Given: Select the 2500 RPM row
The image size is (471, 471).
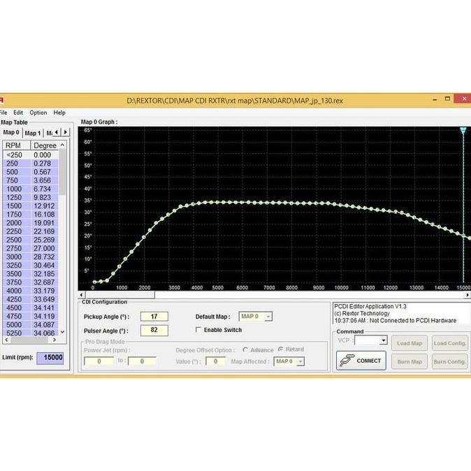Looking at the screenshot, I should point(31,240).
